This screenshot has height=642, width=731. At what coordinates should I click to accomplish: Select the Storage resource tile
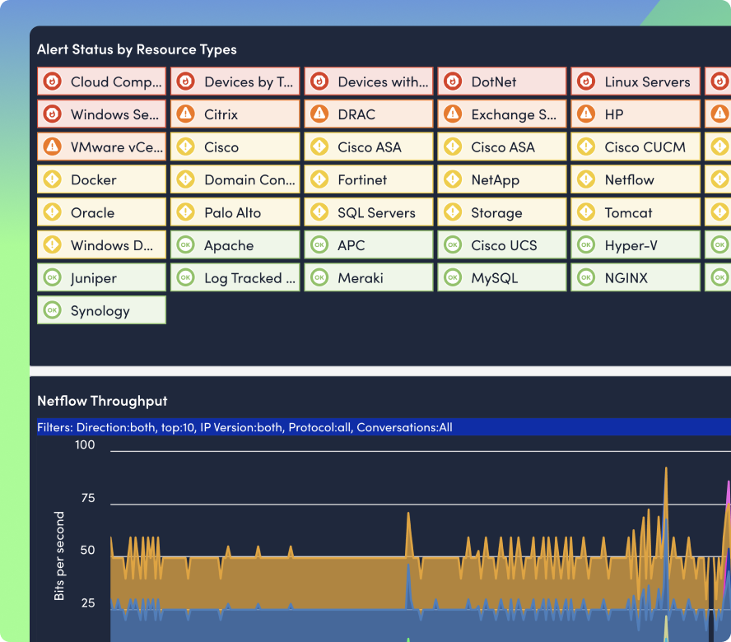click(502, 212)
